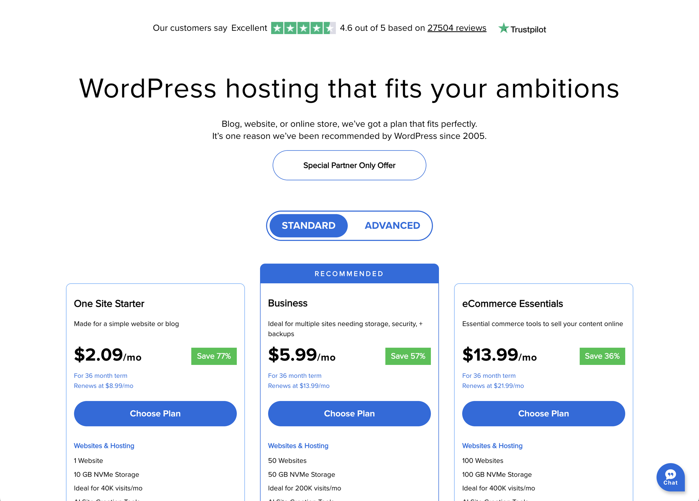Click Save 77% badge
The height and width of the screenshot is (501, 699).
(x=214, y=356)
